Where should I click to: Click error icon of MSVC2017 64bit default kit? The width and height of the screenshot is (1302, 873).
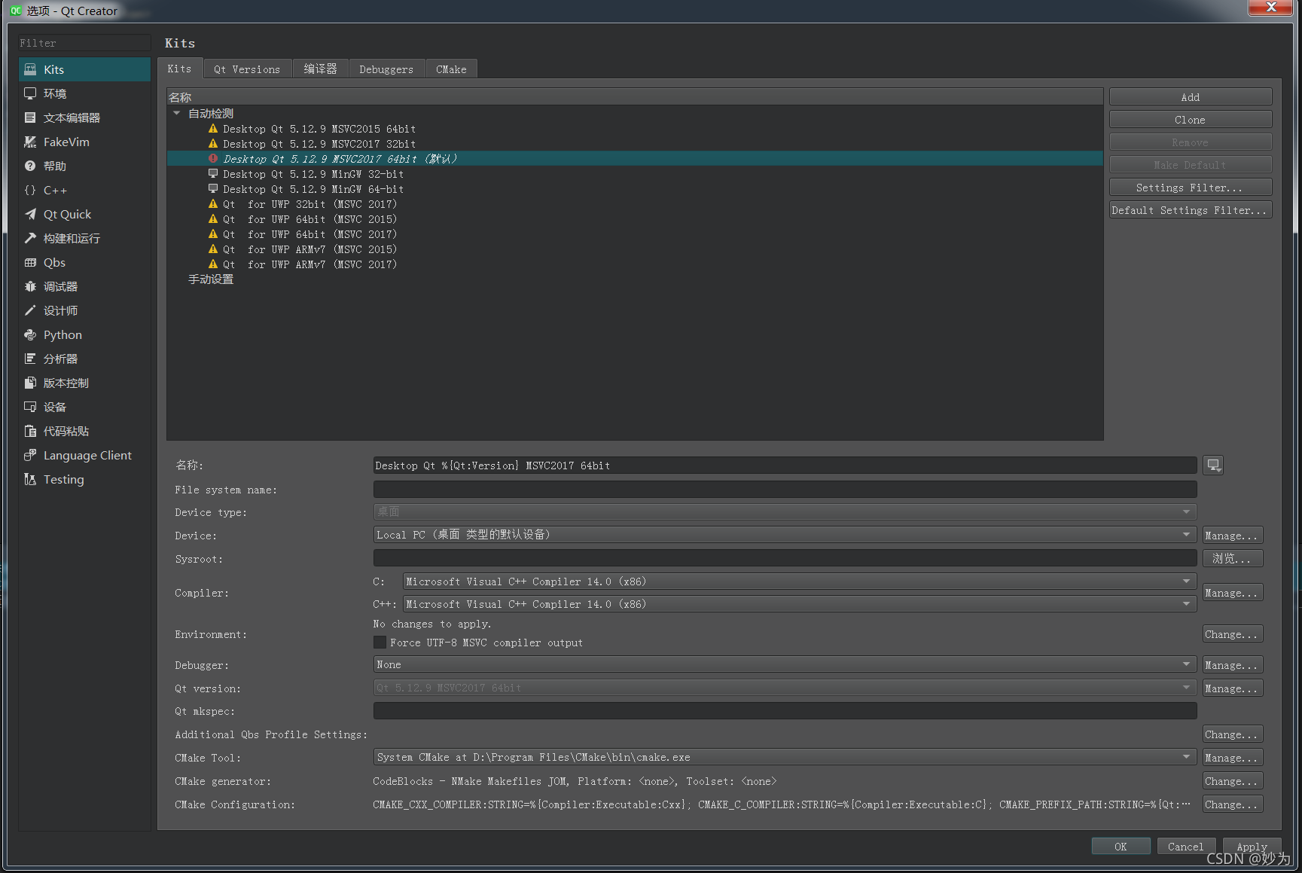click(x=213, y=159)
